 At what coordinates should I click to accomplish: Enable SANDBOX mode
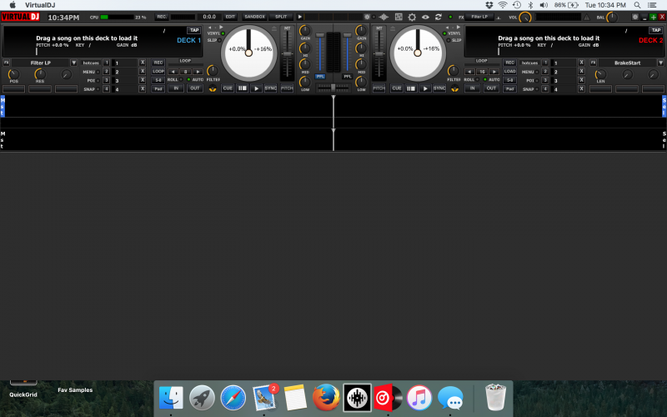point(255,17)
